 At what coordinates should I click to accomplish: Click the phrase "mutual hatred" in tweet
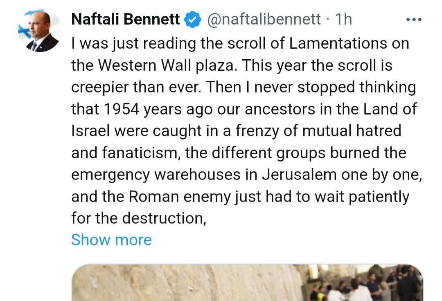[352, 131]
